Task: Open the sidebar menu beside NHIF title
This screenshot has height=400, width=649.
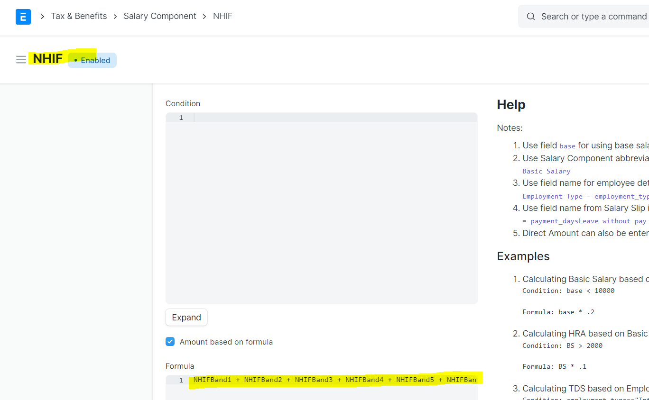Action: (21, 59)
